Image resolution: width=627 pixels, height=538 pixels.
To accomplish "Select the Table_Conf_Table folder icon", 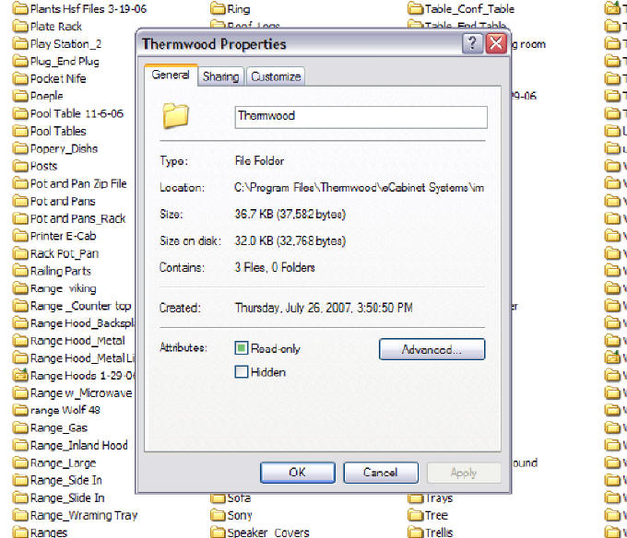I will coord(416,8).
